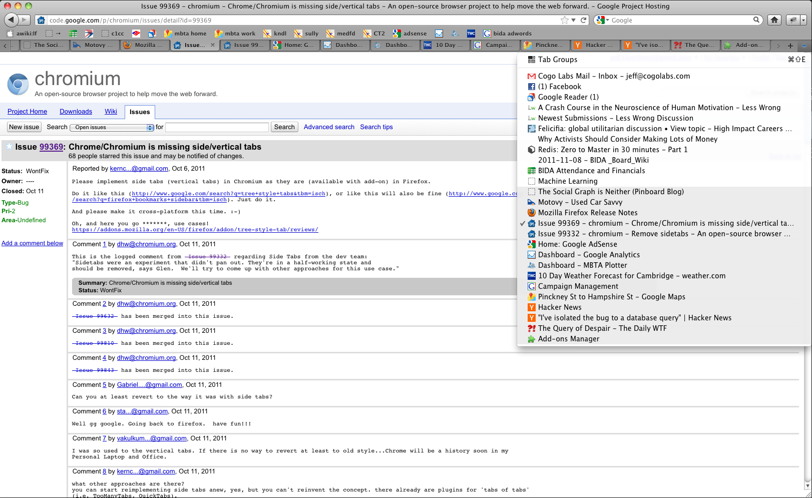Choose search engine via Google icon dropdown

(x=602, y=20)
